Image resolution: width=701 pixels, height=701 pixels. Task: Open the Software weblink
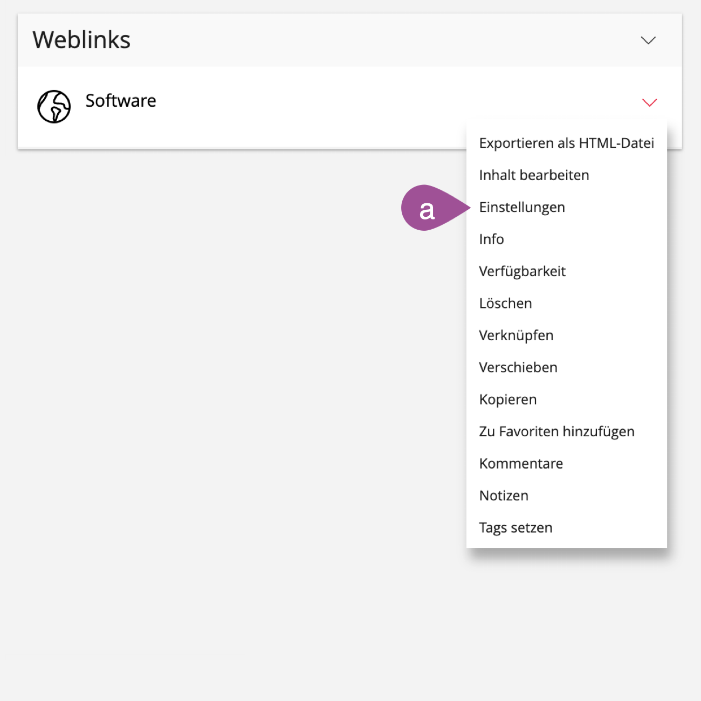coord(121,101)
